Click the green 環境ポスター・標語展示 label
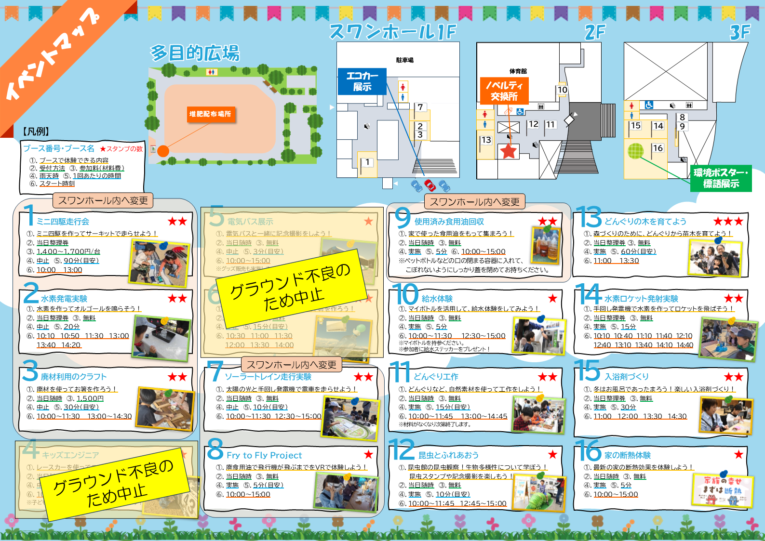Viewport: 765px width, 541px height. coord(721,178)
